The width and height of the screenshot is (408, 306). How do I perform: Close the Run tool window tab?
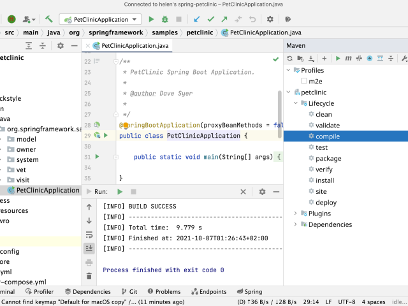pyautogui.click(x=243, y=192)
